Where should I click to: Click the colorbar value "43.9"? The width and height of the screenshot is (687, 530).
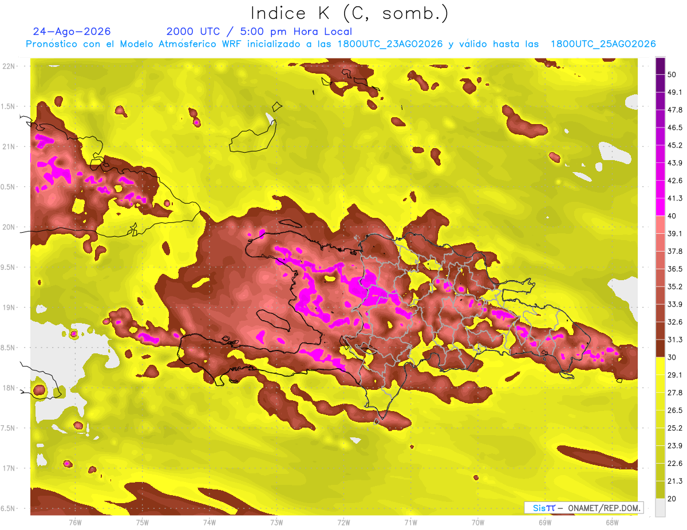coord(674,163)
